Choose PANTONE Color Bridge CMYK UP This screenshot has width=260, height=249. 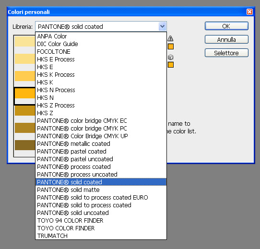coord(101,136)
